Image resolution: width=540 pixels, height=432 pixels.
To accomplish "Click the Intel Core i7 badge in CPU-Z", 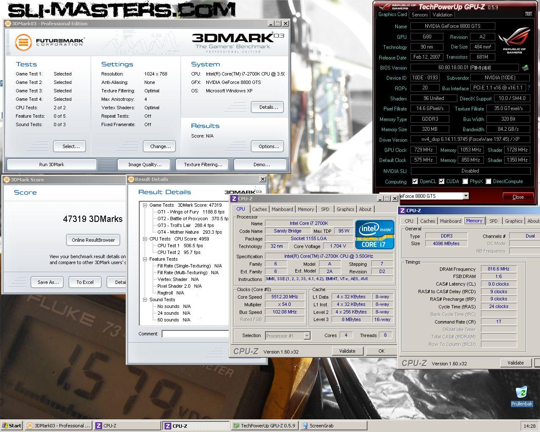I will point(375,234).
